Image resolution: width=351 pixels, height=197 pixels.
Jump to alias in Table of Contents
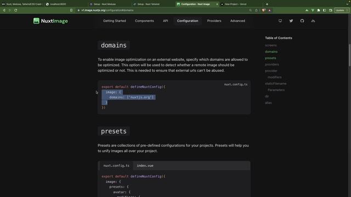[268, 103]
